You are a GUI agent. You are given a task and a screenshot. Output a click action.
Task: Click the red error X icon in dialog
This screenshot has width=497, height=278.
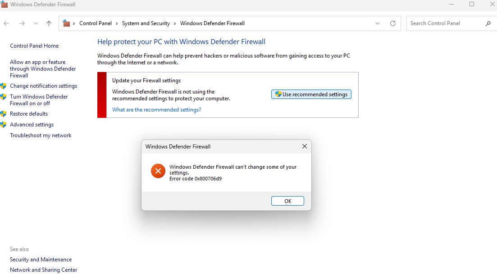coord(158,171)
